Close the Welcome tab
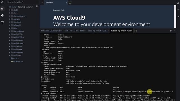 click(x=66, y=3)
